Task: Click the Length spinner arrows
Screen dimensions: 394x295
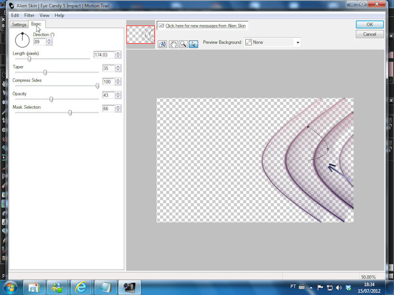Action: pos(118,55)
